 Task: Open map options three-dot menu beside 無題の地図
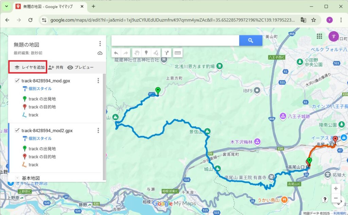click(x=100, y=43)
